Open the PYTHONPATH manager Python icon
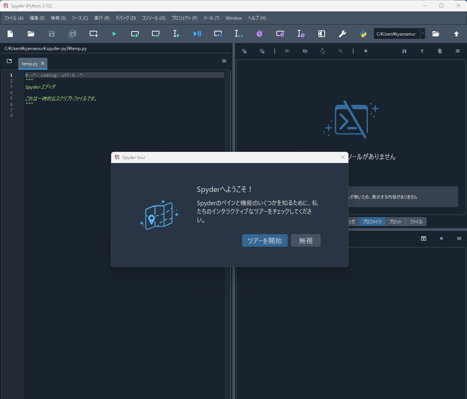The height and width of the screenshot is (399, 467). (x=363, y=34)
